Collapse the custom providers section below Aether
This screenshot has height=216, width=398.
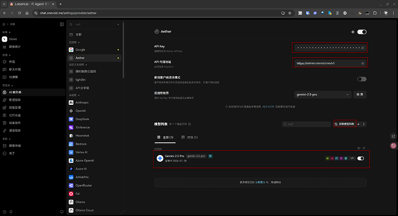pos(78,65)
